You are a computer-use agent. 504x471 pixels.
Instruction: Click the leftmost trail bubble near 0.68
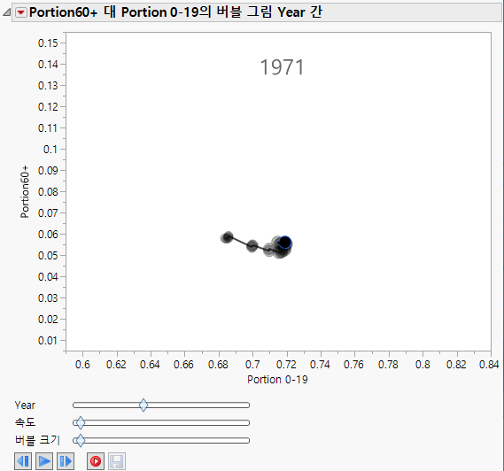227,237
